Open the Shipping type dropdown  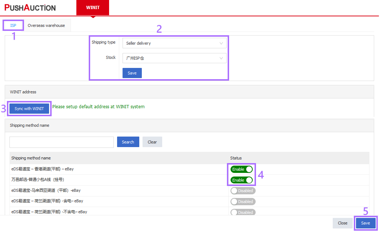pyautogui.click(x=175, y=43)
